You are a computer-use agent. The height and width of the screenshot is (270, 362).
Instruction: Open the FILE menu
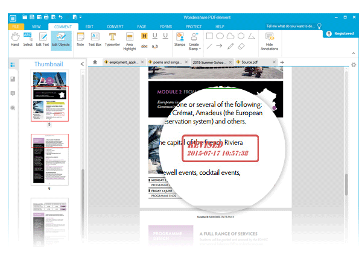pyautogui.click(x=16, y=27)
